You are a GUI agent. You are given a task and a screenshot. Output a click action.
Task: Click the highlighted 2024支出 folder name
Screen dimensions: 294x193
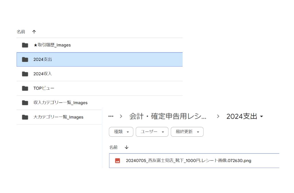click(42, 60)
